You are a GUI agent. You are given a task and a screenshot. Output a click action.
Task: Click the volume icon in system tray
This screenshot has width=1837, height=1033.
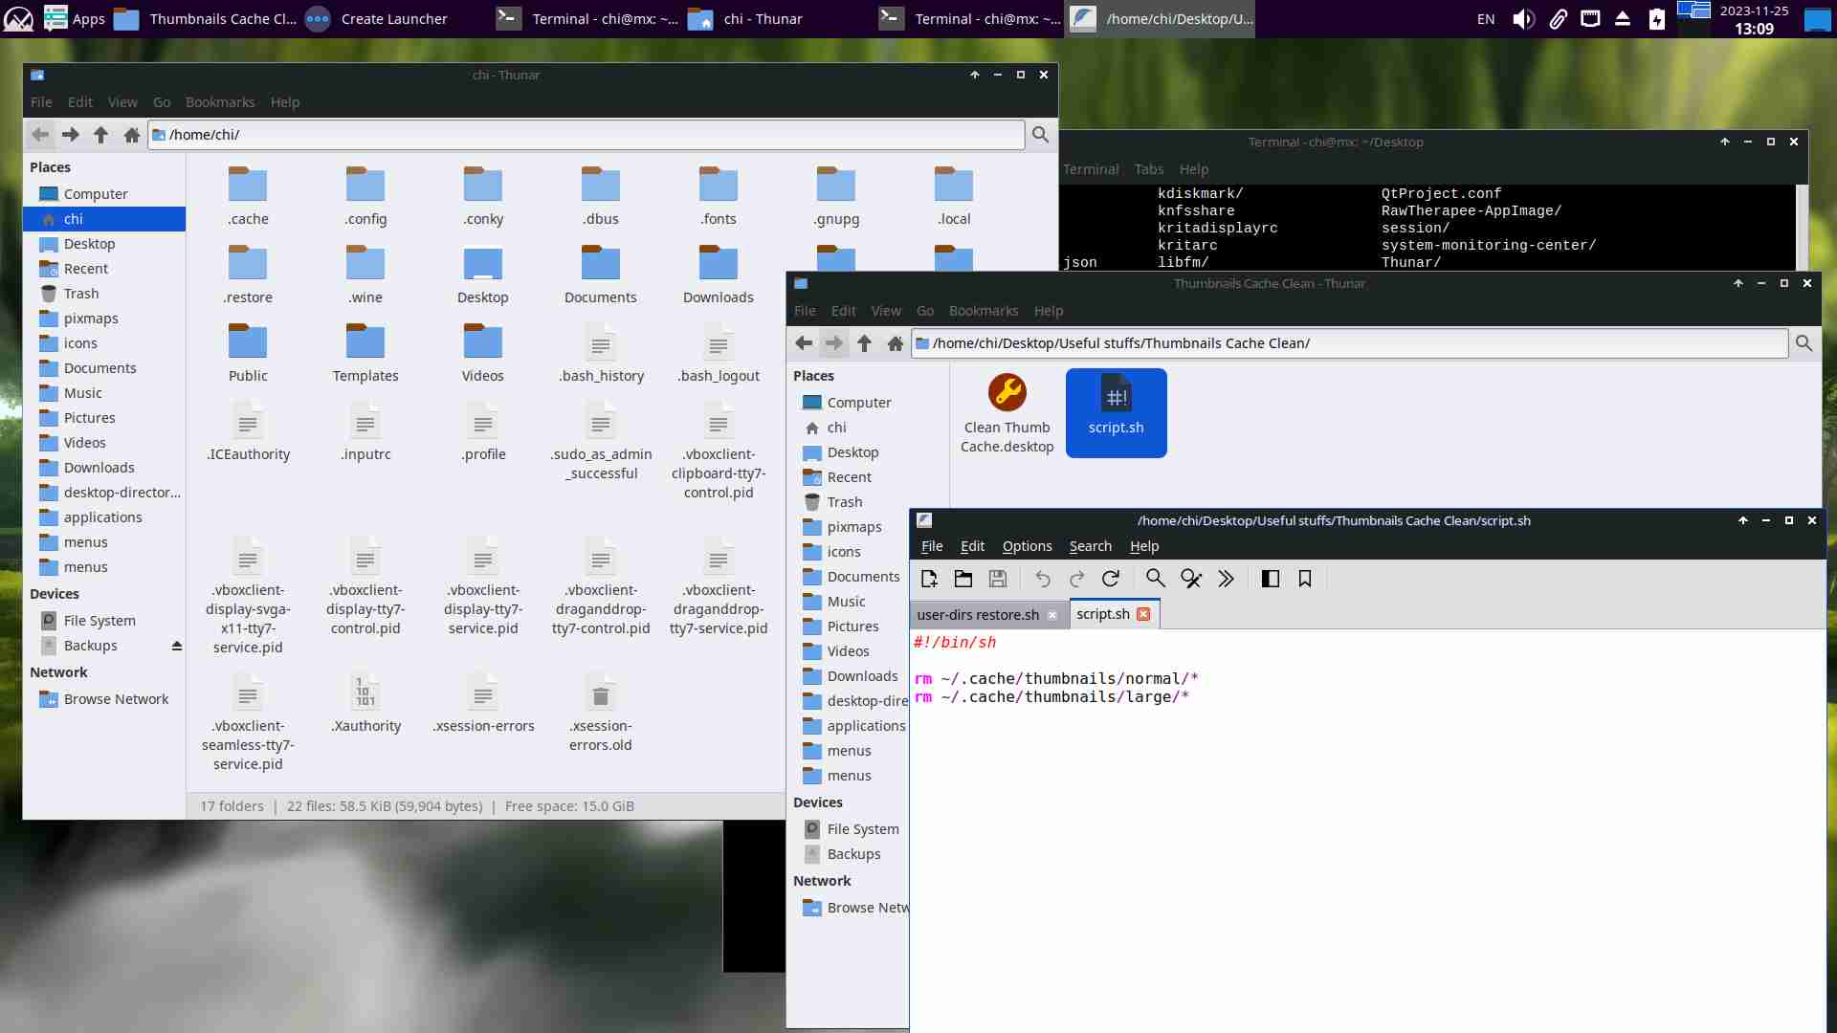pyautogui.click(x=1523, y=19)
